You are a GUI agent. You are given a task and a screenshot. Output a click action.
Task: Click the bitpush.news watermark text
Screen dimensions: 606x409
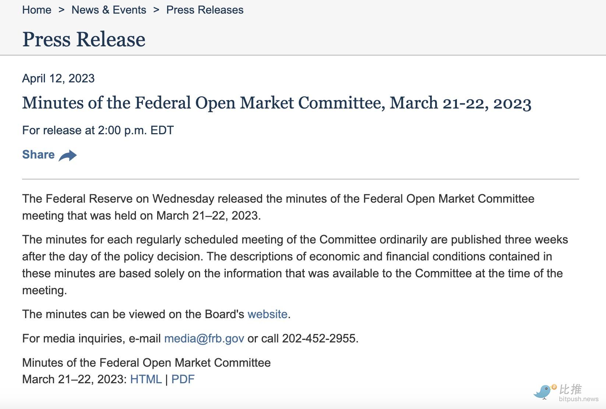(578, 399)
